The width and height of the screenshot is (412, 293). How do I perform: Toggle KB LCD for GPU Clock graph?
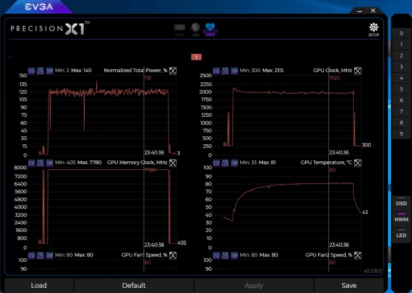point(225,71)
